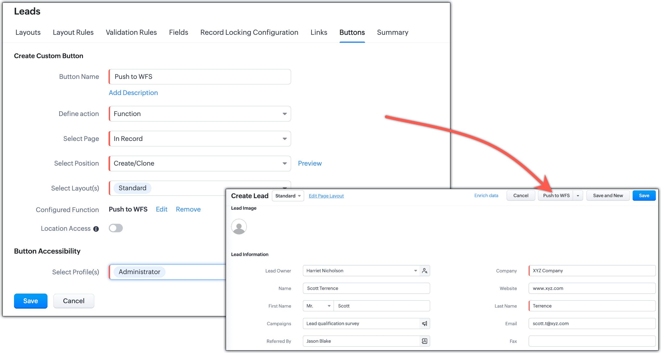The width and height of the screenshot is (661, 353).
Task: Open the Standard layout dropdown in Create Lead
Action: (288, 196)
